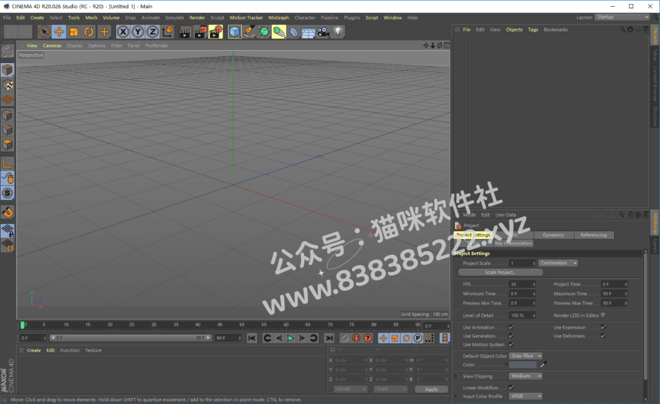Expand View Clipping disclosure arrow

point(455,376)
